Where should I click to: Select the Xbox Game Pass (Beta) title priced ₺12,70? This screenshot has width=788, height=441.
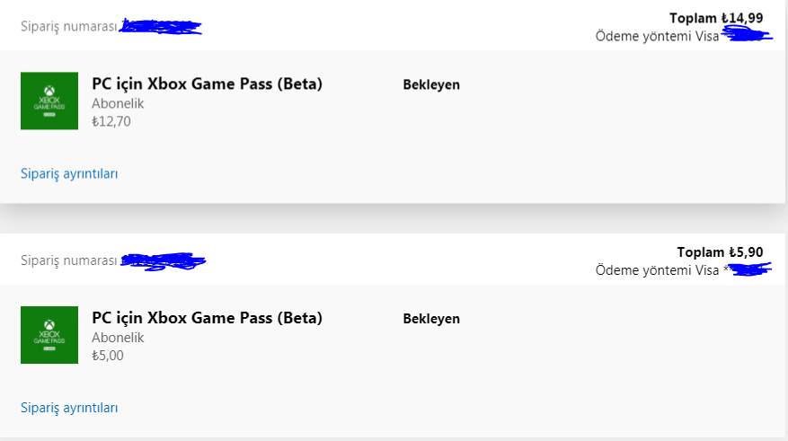pos(207,84)
